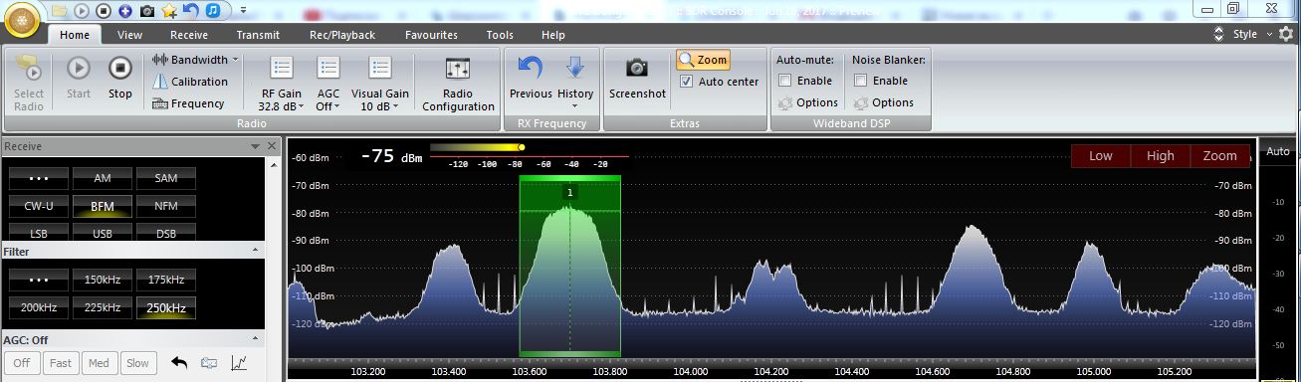Enable the Noise Blanker checkbox
1301x382 pixels.
[x=861, y=81]
